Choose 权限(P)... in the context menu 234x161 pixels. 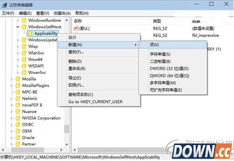98,85
